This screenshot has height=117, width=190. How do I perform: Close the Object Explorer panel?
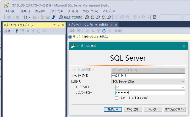pos(63,25)
